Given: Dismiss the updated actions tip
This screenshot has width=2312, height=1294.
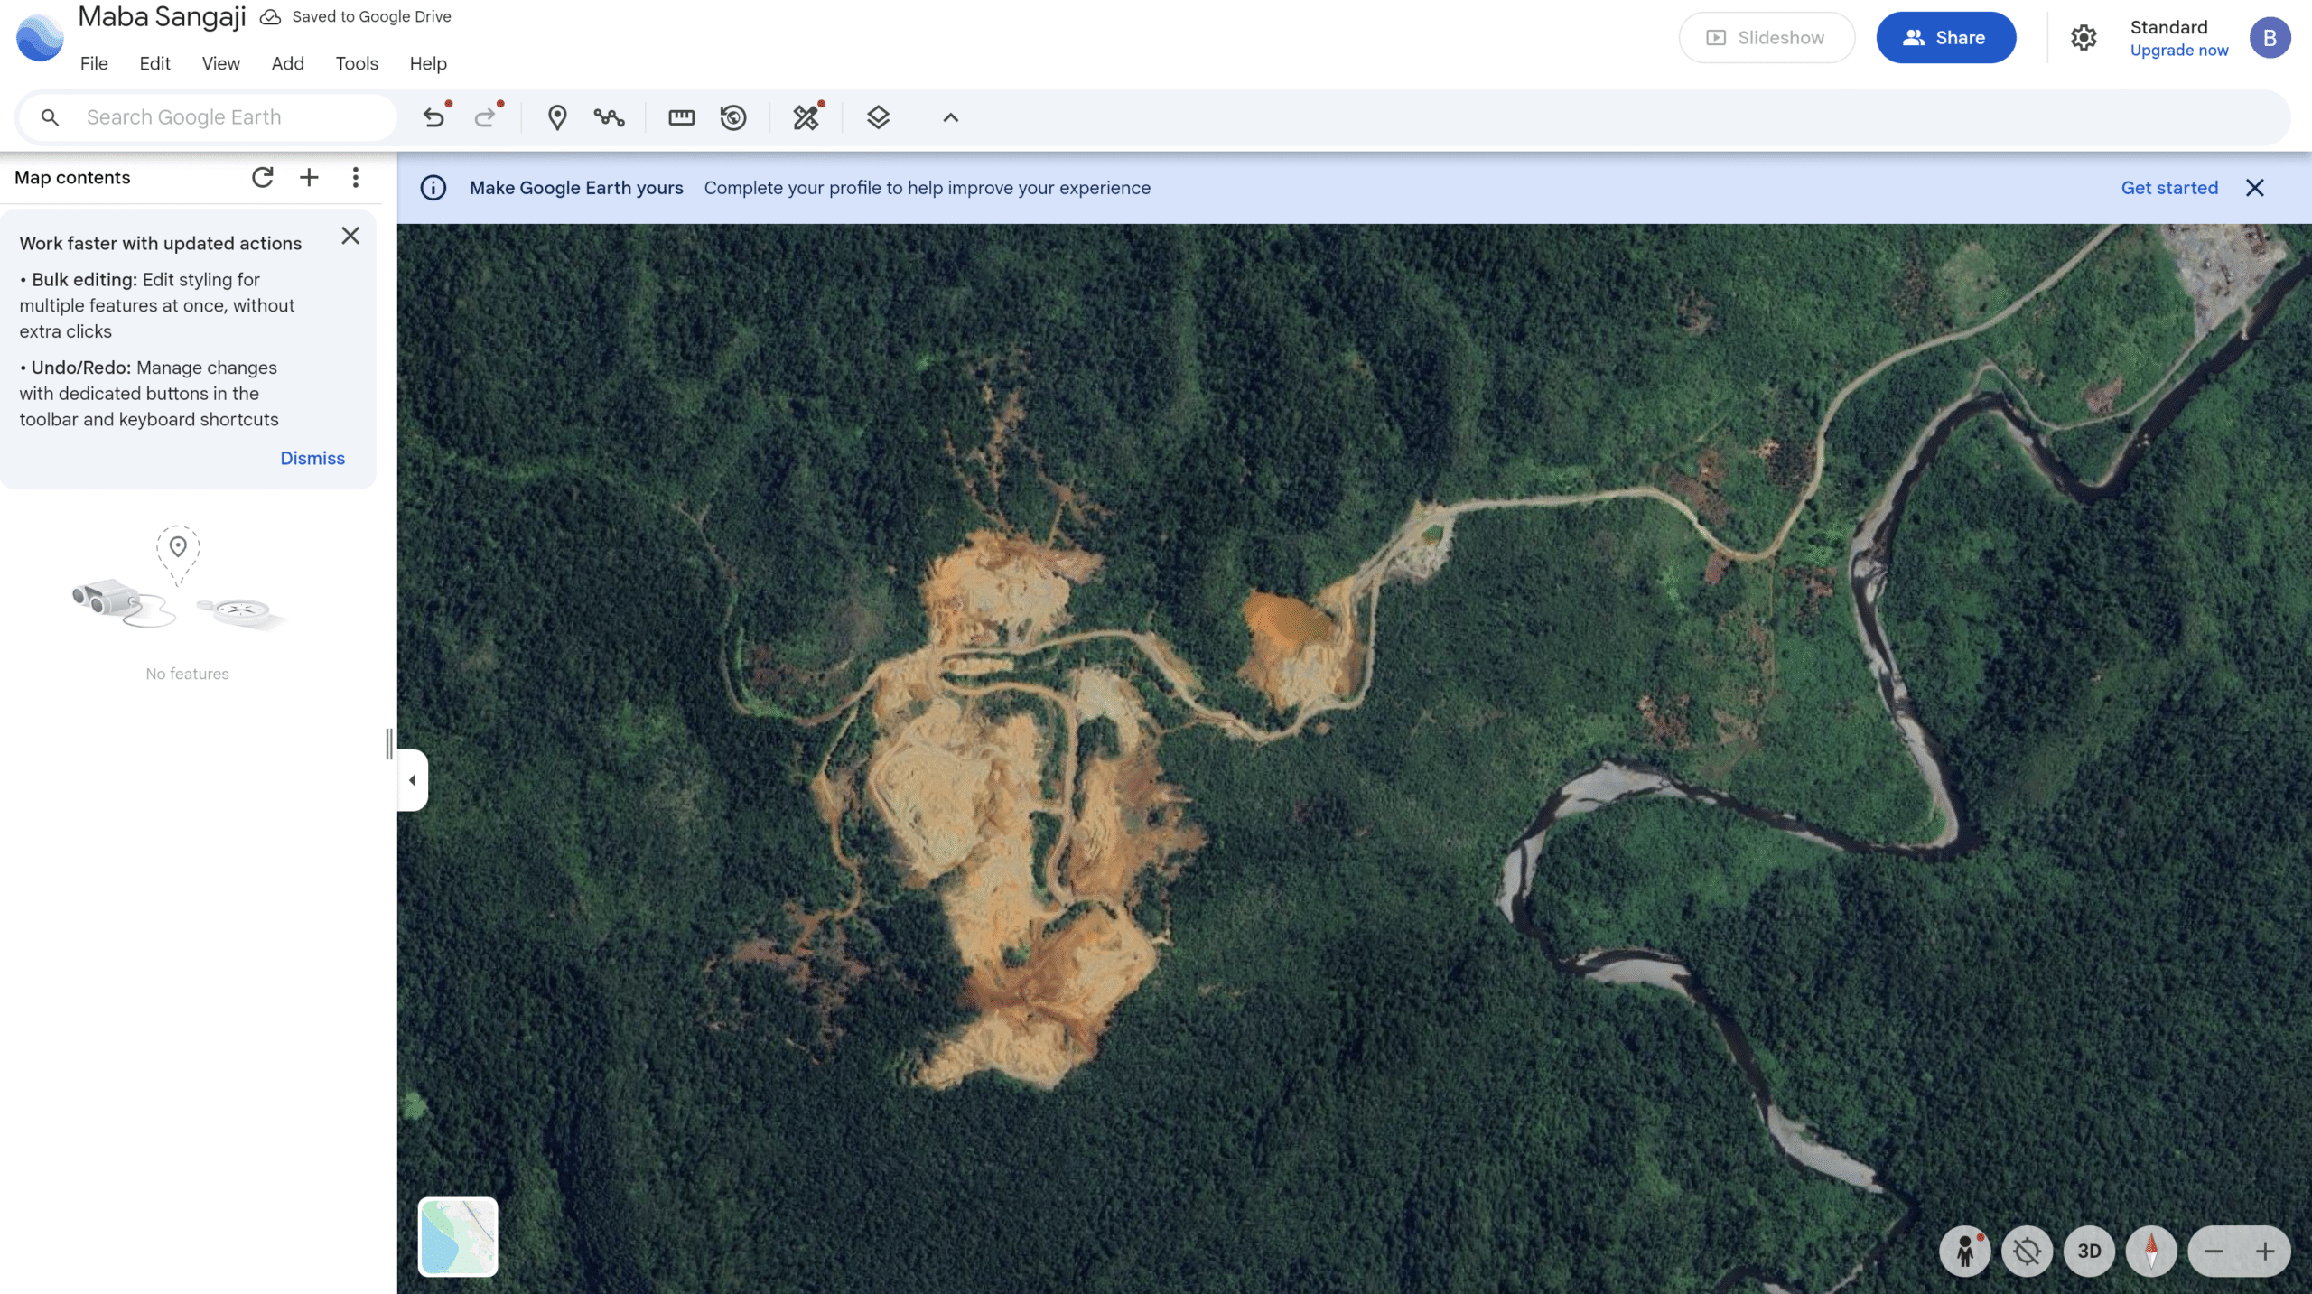Looking at the screenshot, I should (312, 458).
